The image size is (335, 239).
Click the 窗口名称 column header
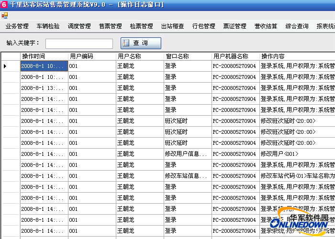click(x=188, y=56)
